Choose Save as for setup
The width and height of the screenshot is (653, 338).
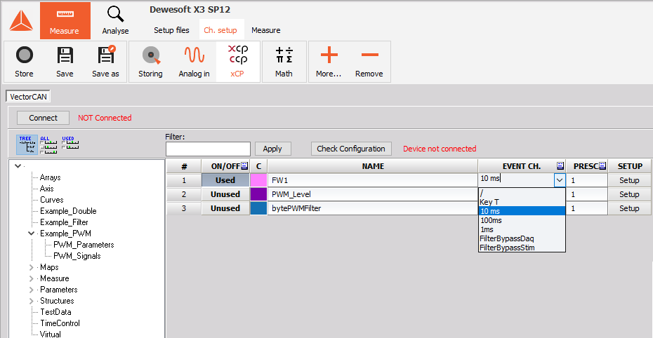[x=106, y=62]
